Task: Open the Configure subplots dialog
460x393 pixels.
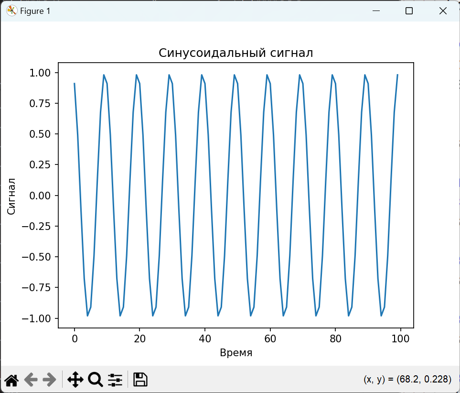Action: [115, 380]
